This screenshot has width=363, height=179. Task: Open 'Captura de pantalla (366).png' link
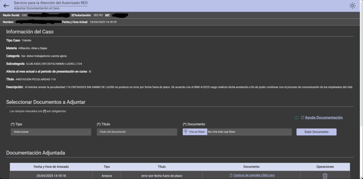point(254,175)
